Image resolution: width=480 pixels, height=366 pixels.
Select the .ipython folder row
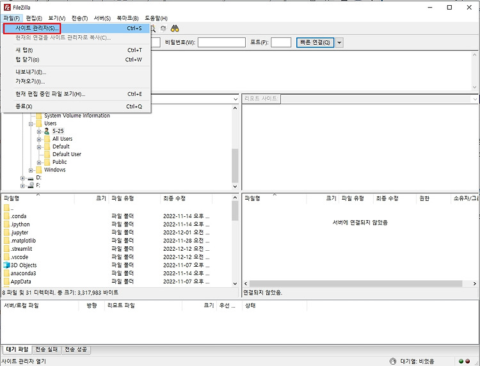tap(117, 225)
